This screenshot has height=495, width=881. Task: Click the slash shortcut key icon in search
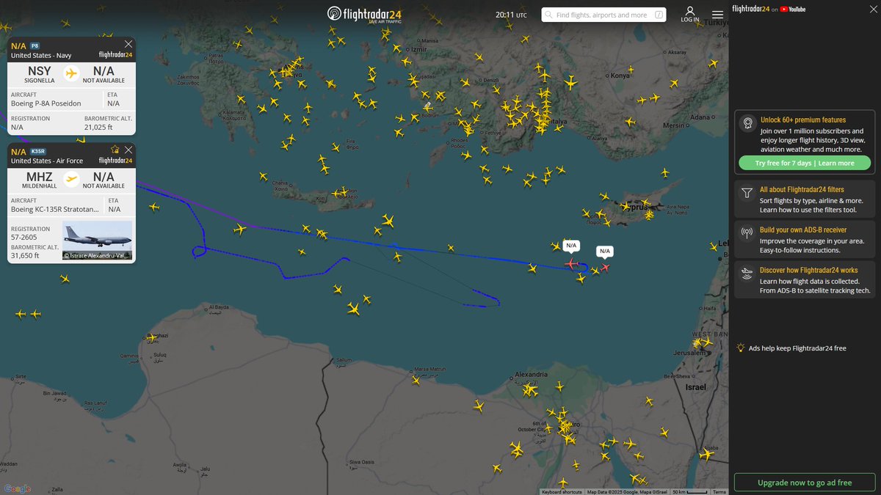click(659, 15)
